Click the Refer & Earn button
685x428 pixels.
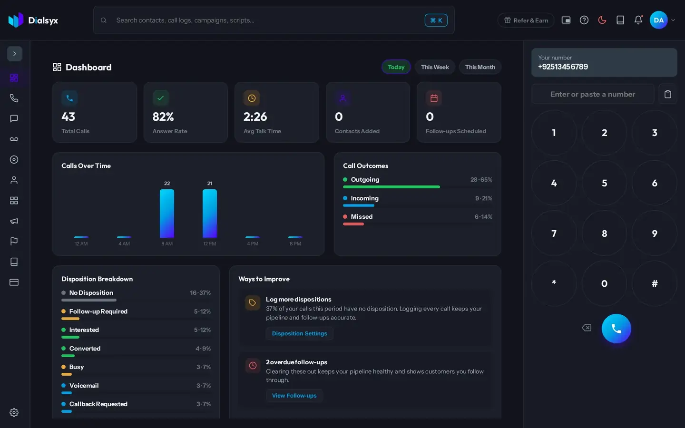coord(526,20)
